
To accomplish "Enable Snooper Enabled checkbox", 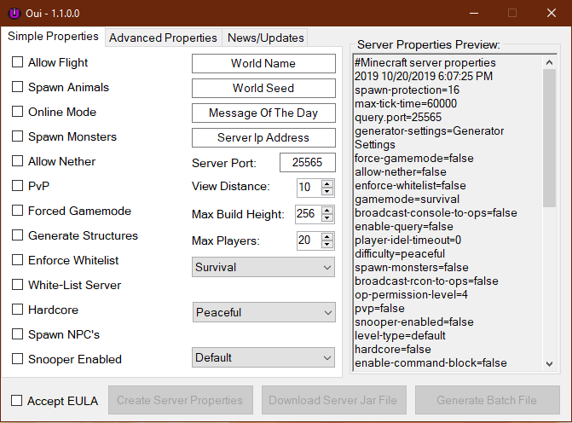I will click(x=17, y=359).
